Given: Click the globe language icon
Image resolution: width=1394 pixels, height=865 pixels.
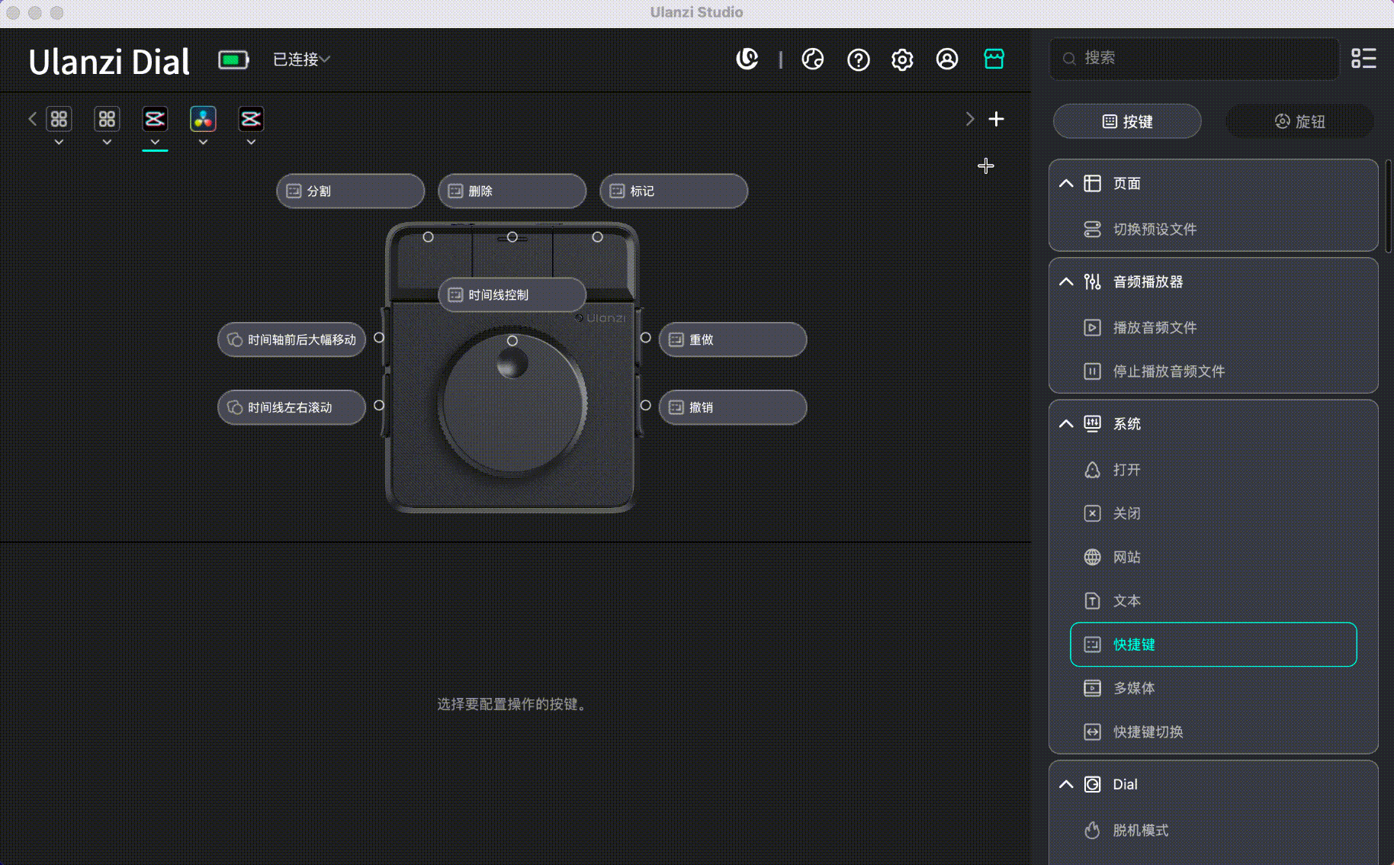Looking at the screenshot, I should (x=813, y=59).
